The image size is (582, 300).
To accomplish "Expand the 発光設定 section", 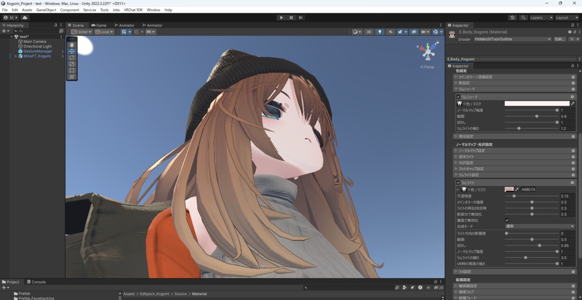I will coord(514,137).
